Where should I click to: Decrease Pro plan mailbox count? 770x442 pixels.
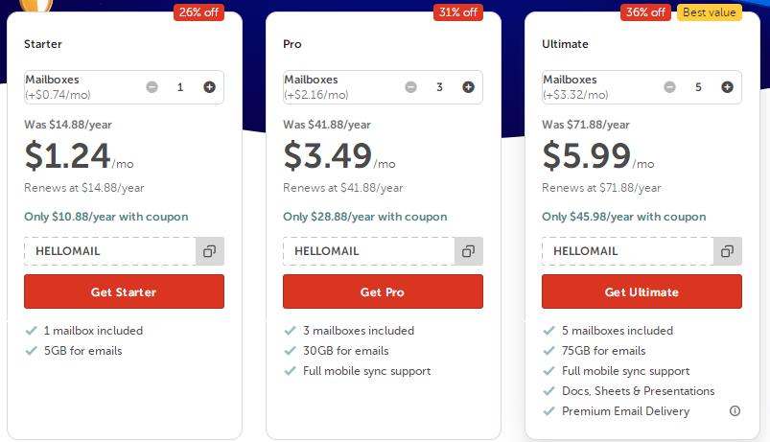click(410, 87)
